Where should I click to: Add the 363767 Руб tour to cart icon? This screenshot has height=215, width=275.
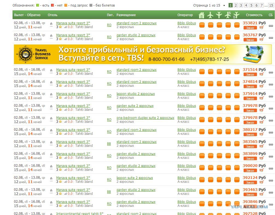[x=262, y=40]
